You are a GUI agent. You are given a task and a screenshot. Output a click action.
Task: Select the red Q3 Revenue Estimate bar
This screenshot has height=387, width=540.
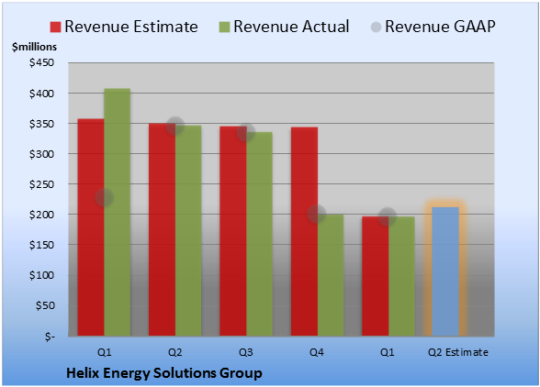233,231
